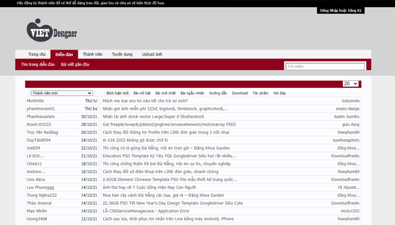The width and height of the screenshot is (395, 225).
Task: Open the Trang chủ tab
Action: [37, 55]
